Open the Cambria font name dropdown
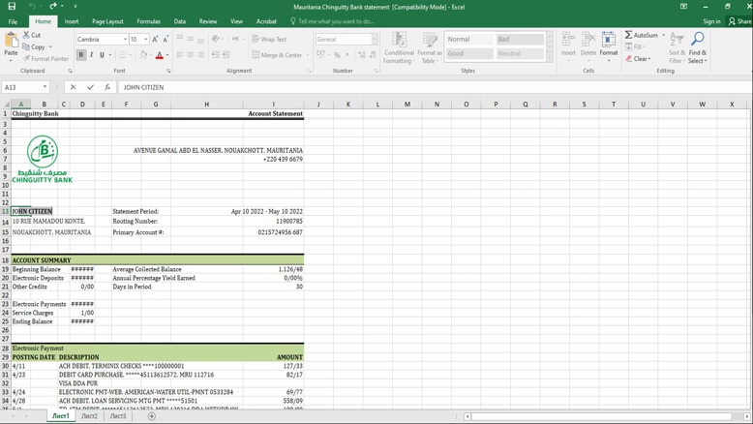 coord(125,40)
